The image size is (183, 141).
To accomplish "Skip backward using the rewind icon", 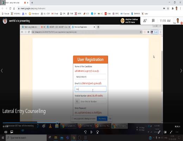I will click(x=86, y=132).
